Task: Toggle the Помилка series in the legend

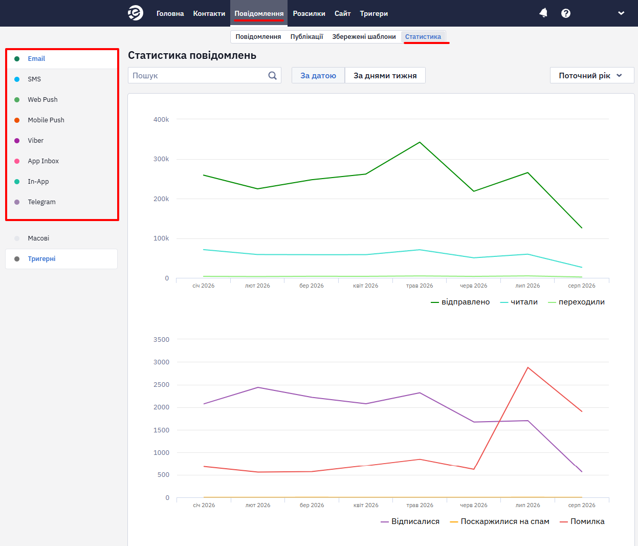Action: point(582,521)
